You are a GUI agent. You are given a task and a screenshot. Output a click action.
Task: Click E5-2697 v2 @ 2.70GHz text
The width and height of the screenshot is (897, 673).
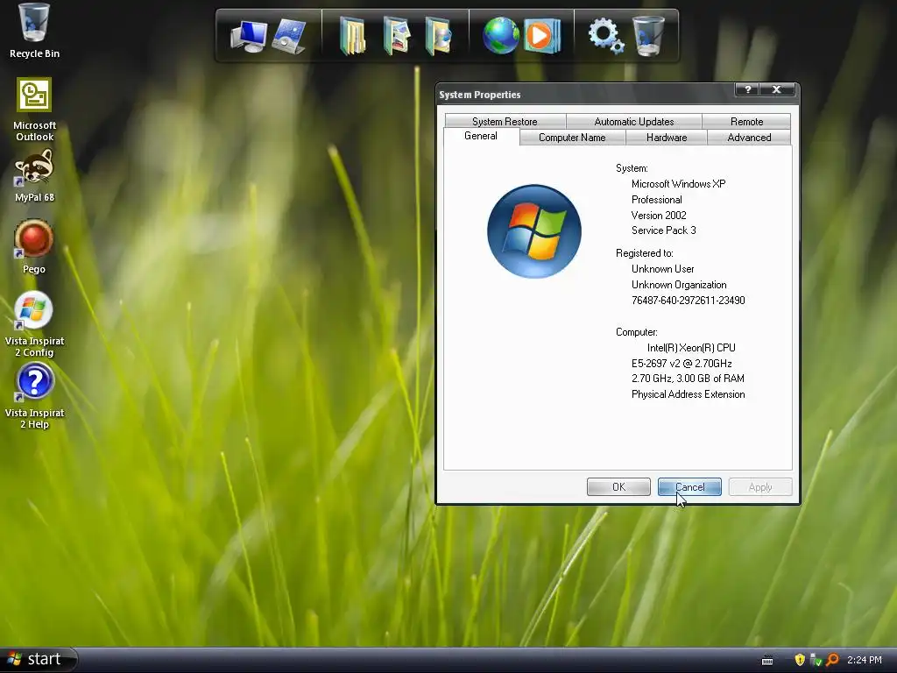pos(682,364)
